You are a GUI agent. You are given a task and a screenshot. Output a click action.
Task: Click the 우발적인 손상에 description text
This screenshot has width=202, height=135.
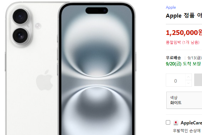point(187,131)
